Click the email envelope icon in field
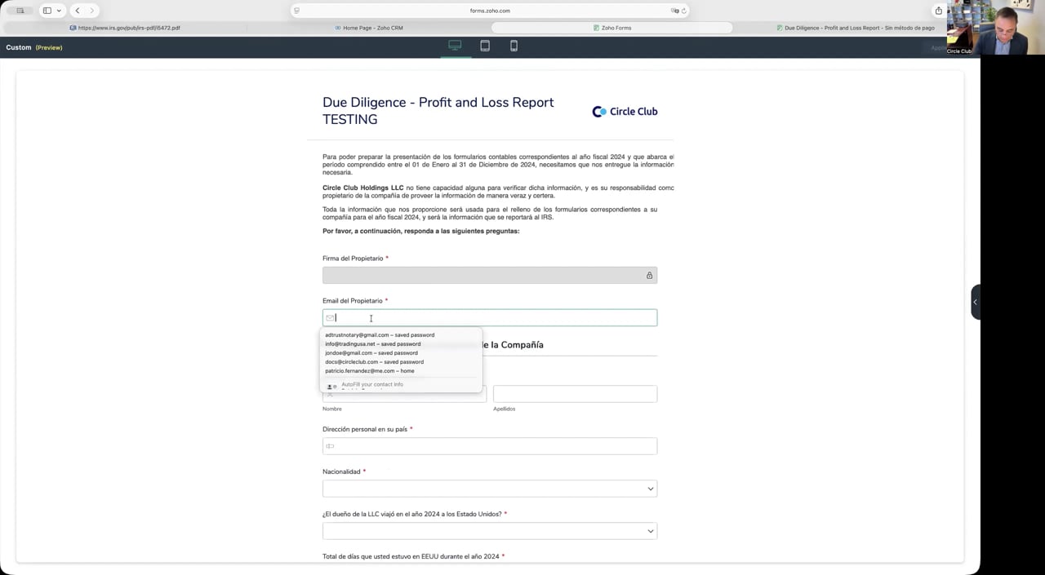The width and height of the screenshot is (1045, 575). 330,317
